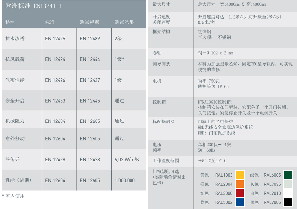This screenshot has height=209, width=297.
Task: Select the 'EN 12426' cell
Action: pyautogui.click(x=55, y=80)
